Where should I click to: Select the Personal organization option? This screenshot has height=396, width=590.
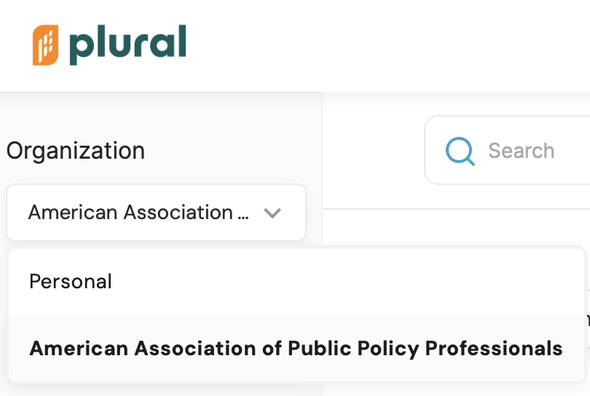coord(71,282)
